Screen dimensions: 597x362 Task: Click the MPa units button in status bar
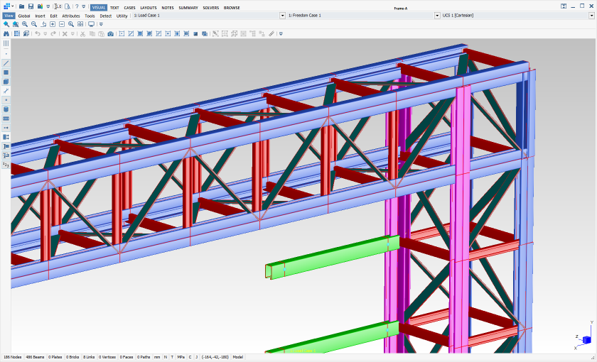click(180, 357)
